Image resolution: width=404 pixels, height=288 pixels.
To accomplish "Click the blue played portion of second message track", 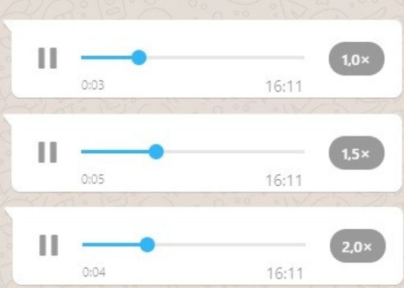I will [115, 152].
